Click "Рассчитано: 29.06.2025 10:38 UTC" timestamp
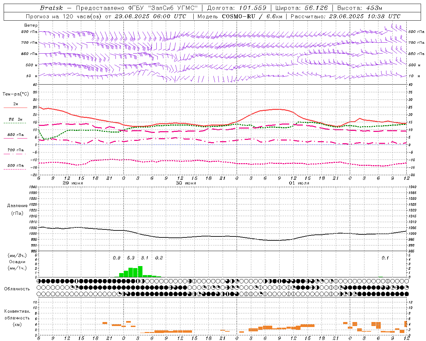Screen dimensions: 426x341 coord(345,16)
